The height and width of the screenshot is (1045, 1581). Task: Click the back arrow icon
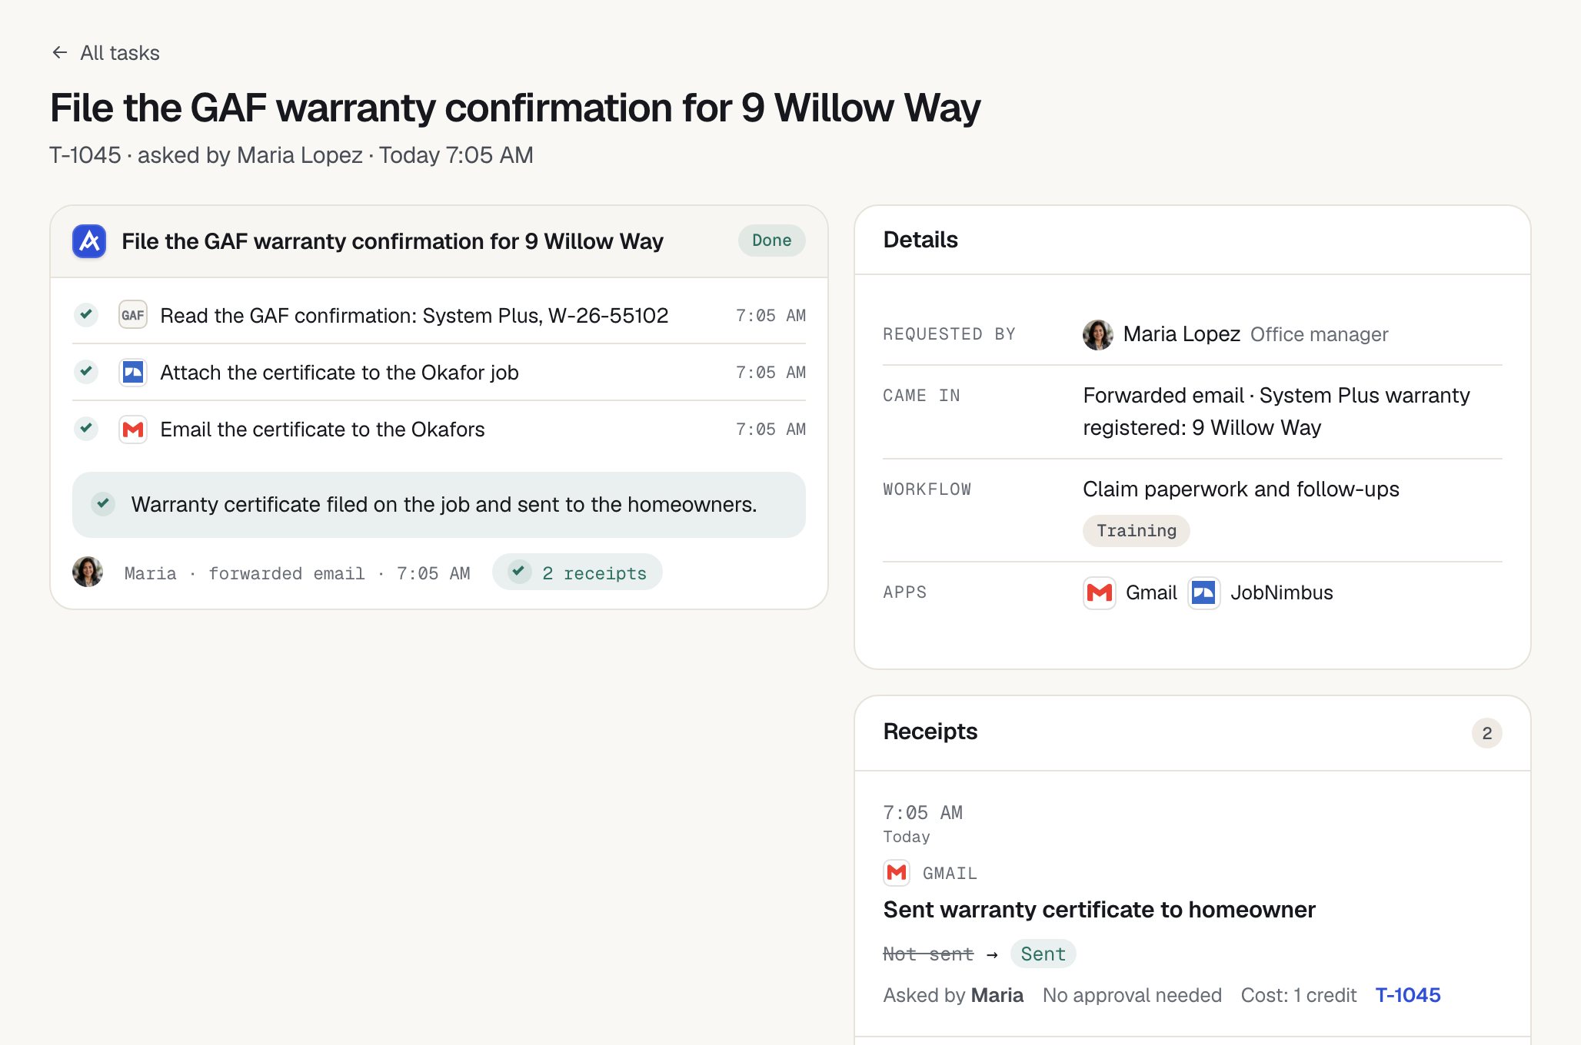click(x=59, y=53)
